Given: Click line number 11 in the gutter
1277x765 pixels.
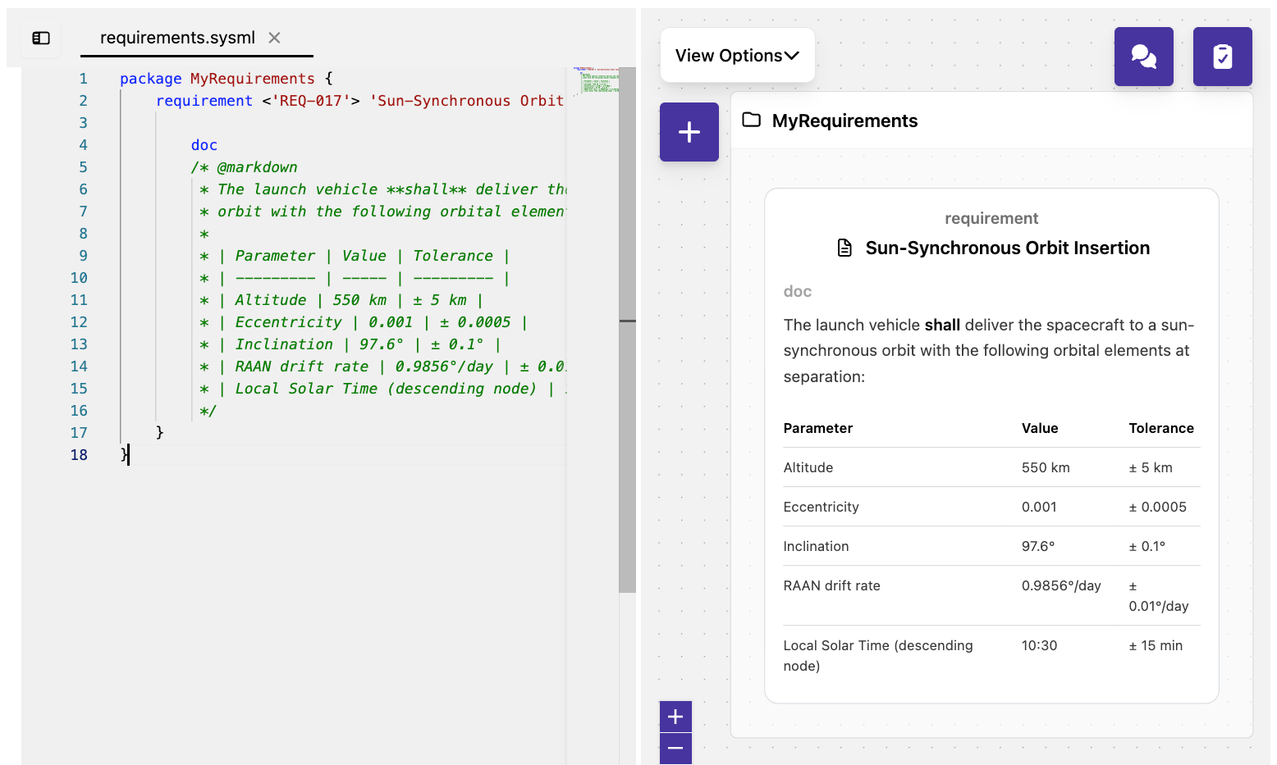Looking at the screenshot, I should coord(79,300).
